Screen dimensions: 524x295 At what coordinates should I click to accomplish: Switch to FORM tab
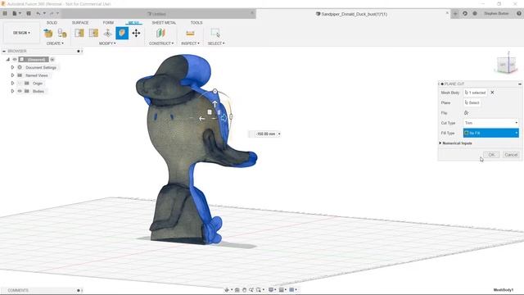coord(108,23)
